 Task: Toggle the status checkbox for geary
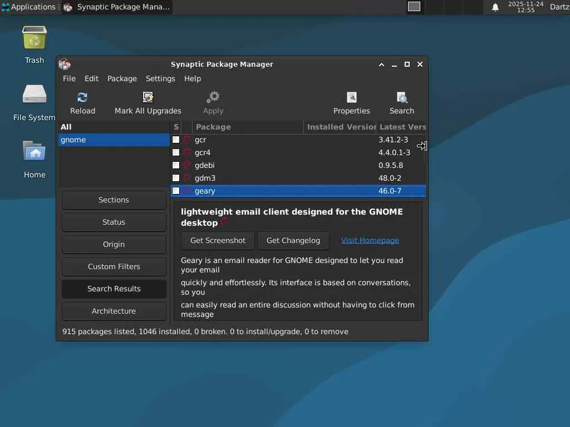[x=176, y=191]
